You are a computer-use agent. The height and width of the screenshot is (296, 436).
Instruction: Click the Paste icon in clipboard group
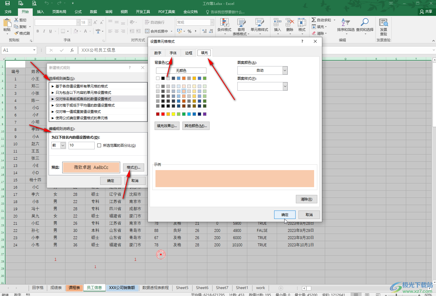tap(7, 23)
